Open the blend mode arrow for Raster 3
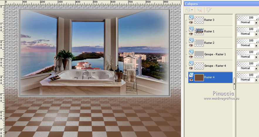The height and width of the screenshot is (137, 259). [256, 23]
